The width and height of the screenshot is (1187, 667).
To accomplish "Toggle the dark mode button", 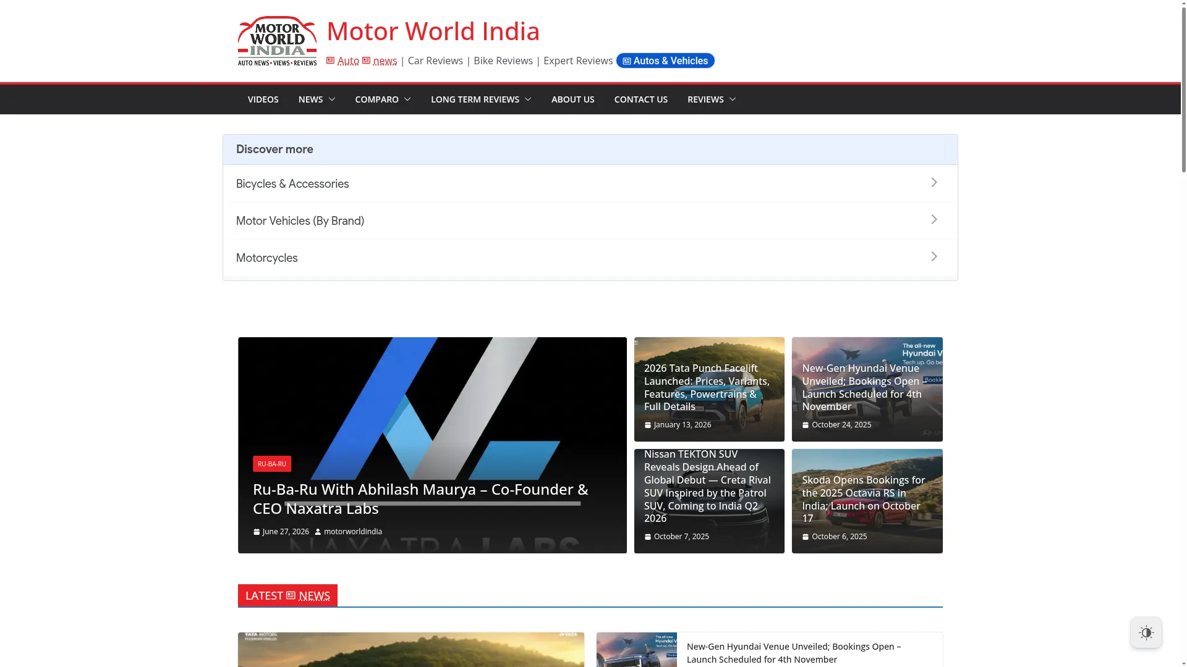I will 1146,632.
